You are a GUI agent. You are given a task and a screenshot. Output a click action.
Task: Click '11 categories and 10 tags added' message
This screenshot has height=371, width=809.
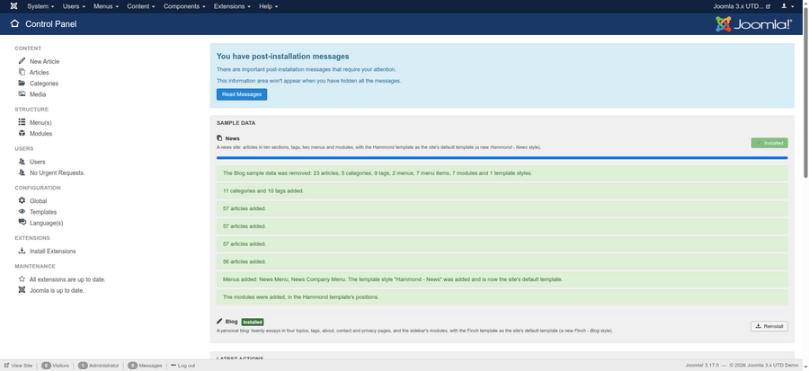click(x=502, y=190)
